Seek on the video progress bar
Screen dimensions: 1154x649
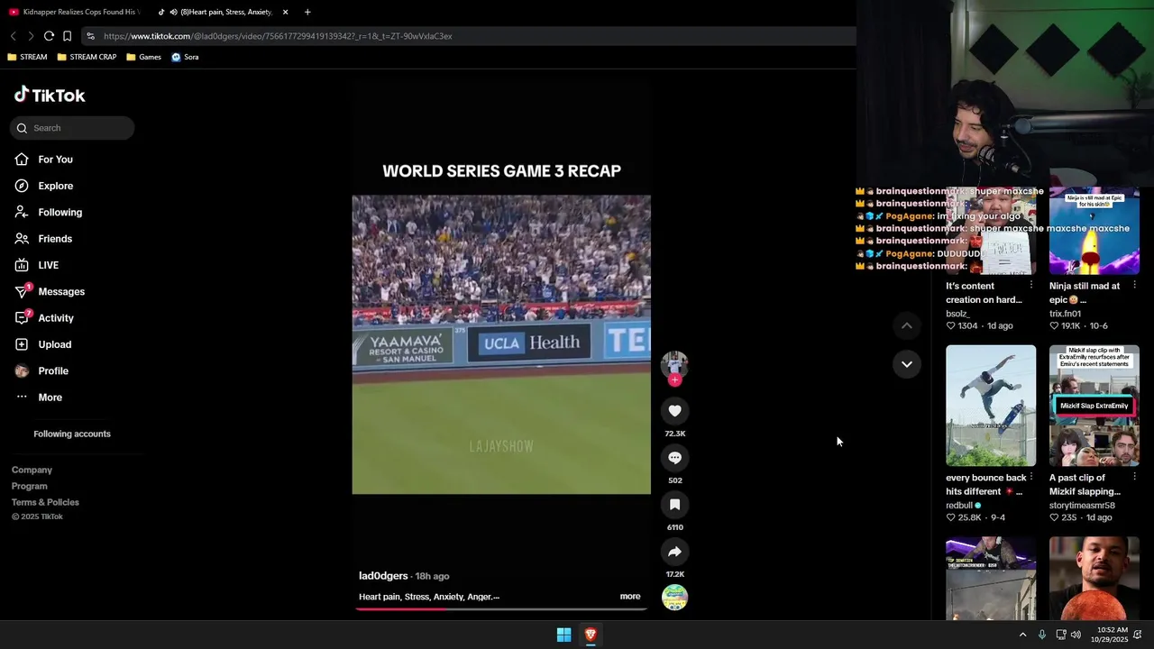(501, 608)
